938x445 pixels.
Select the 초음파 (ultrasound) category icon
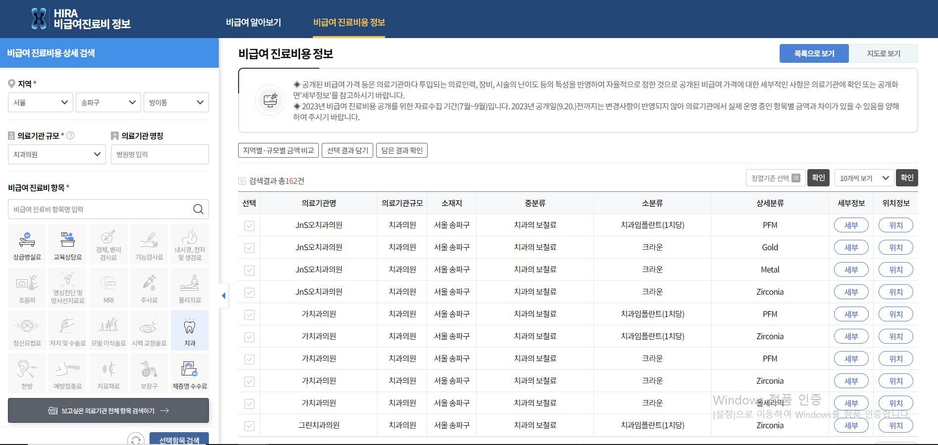pos(27,287)
